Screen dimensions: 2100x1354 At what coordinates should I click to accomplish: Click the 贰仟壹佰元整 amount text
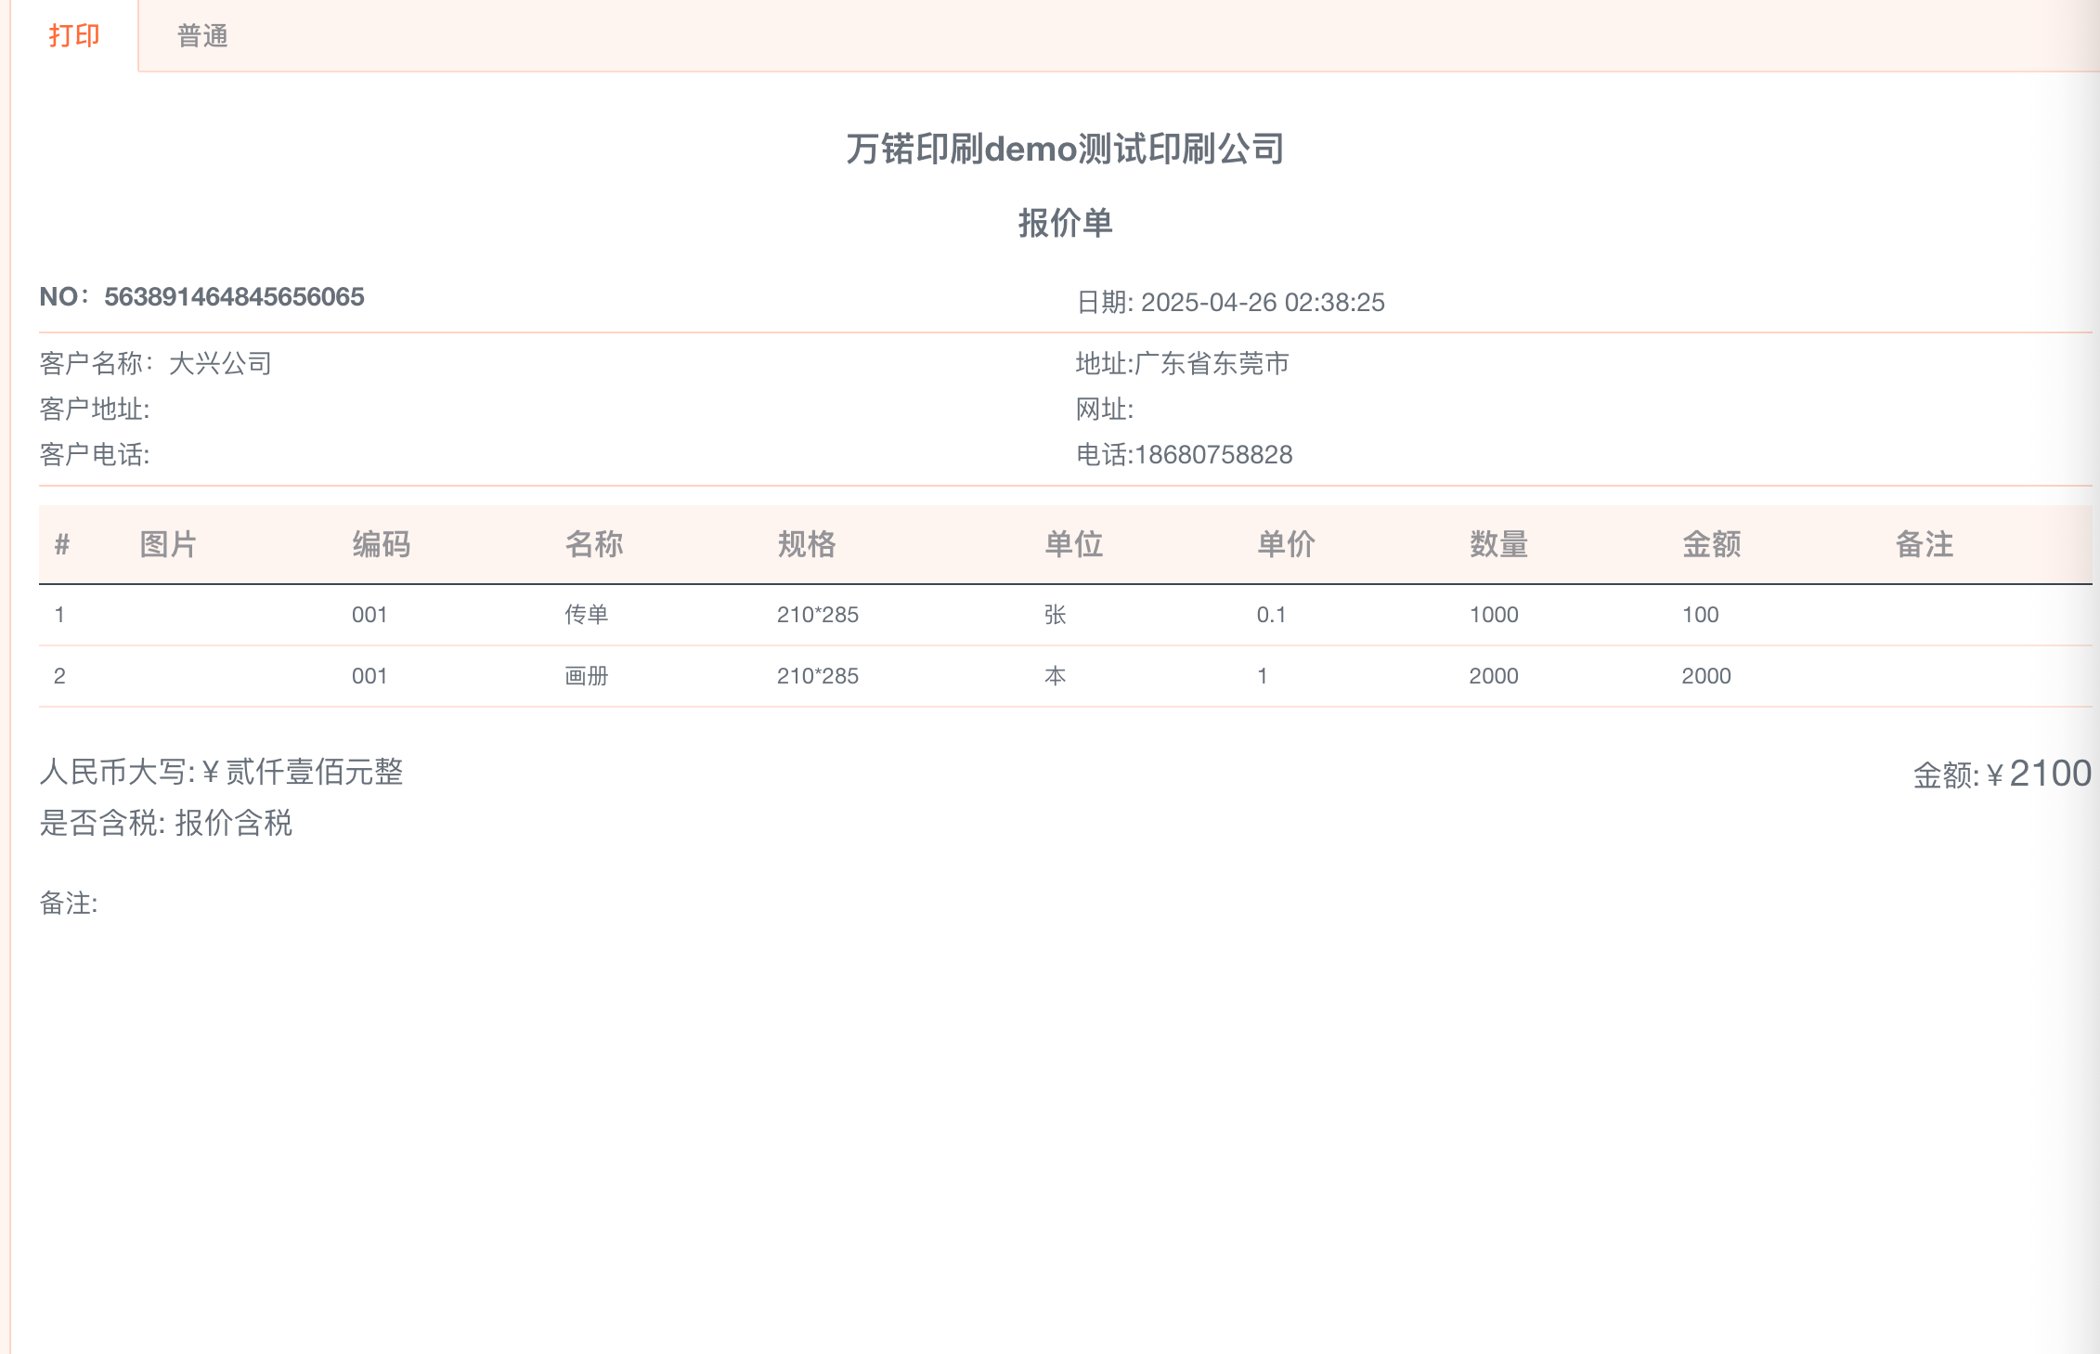click(x=314, y=772)
